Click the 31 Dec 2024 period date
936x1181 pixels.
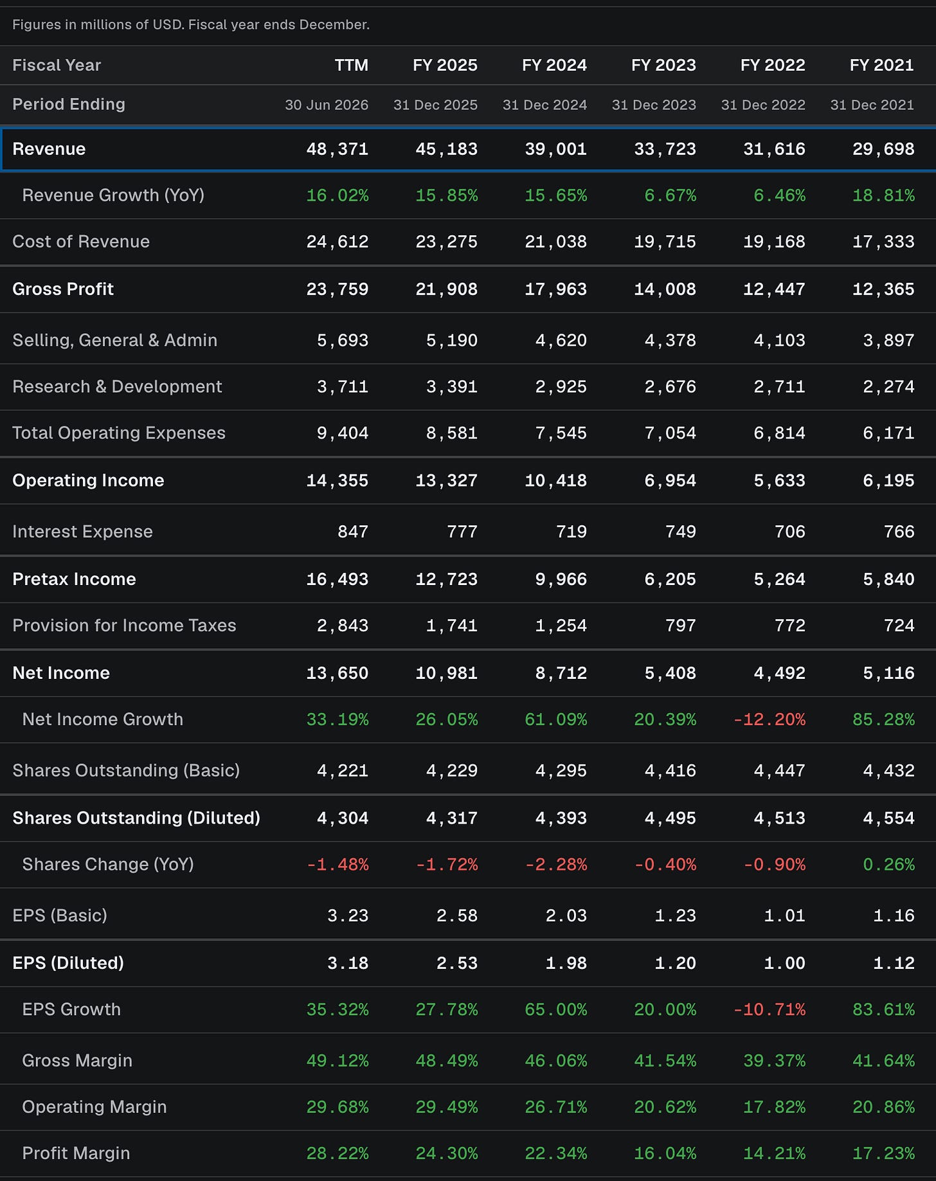pos(544,105)
